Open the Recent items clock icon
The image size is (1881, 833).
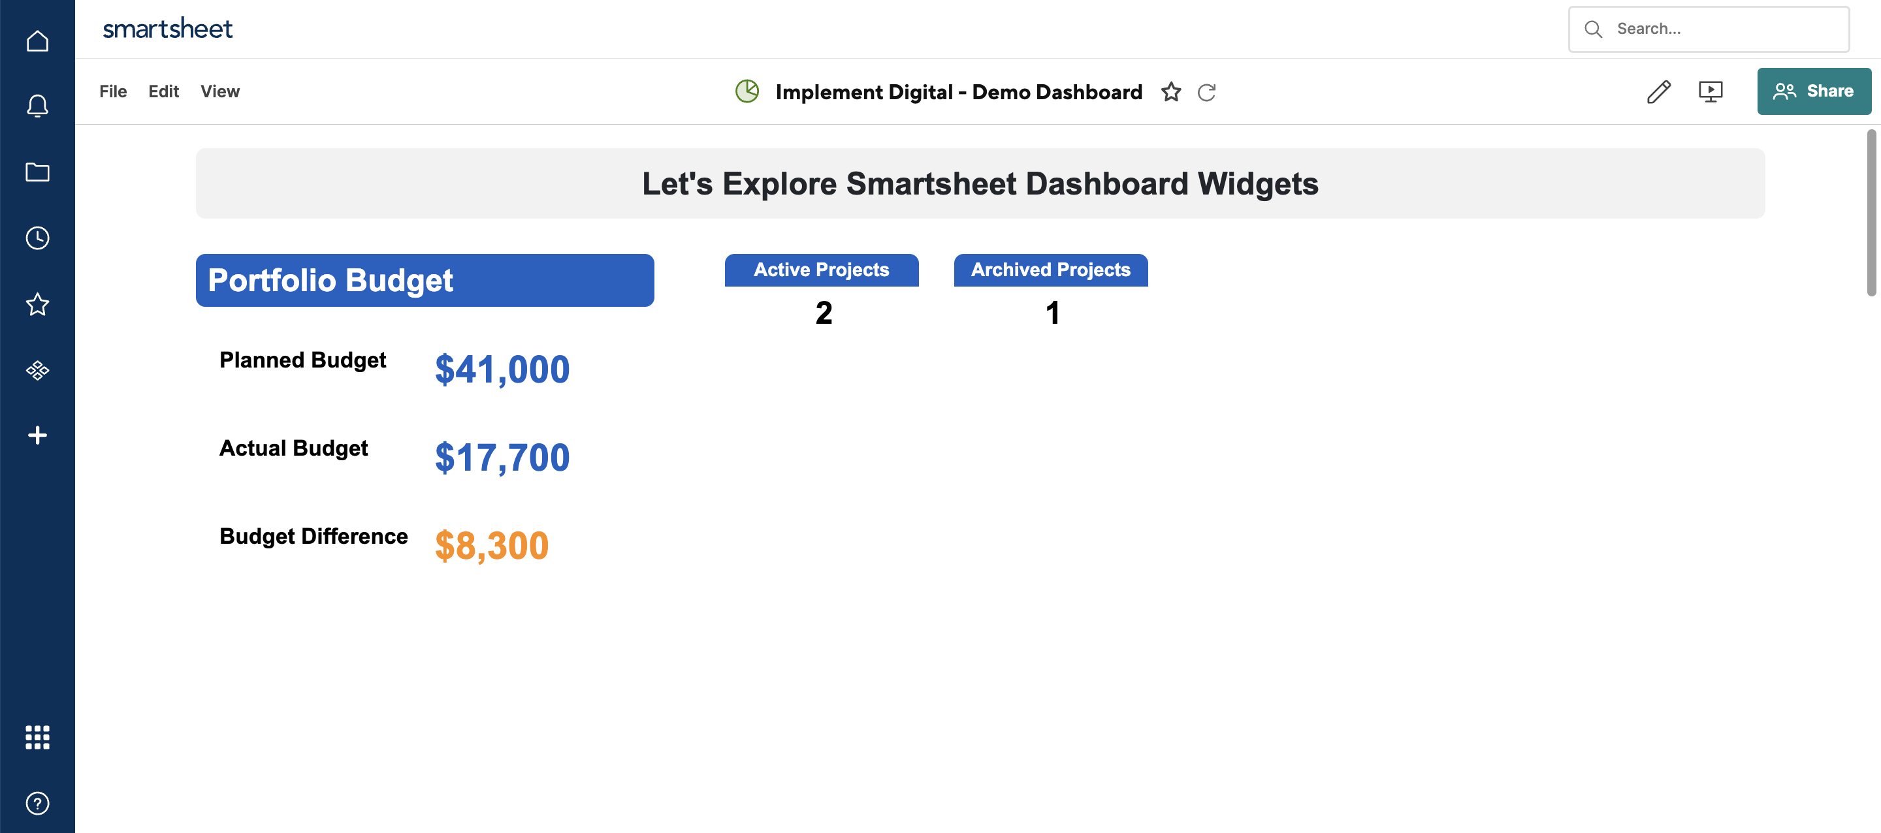[x=37, y=236]
